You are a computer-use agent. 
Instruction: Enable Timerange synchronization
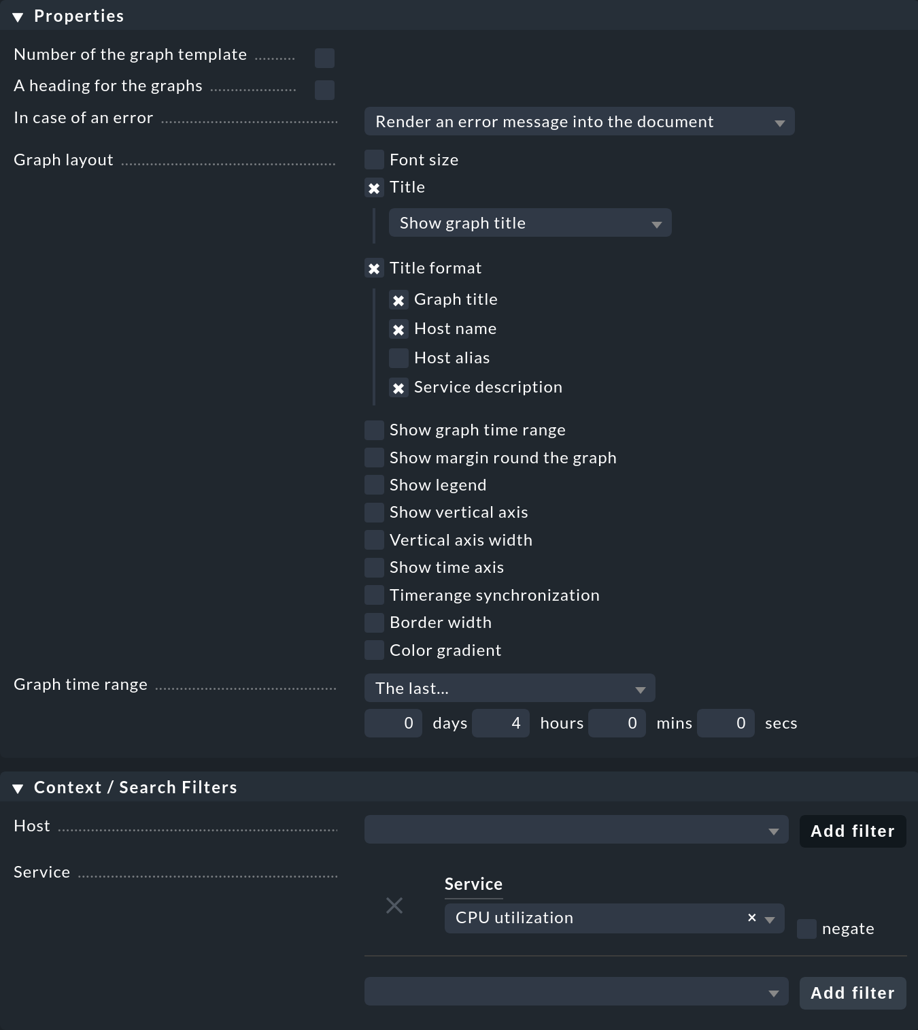(x=374, y=595)
